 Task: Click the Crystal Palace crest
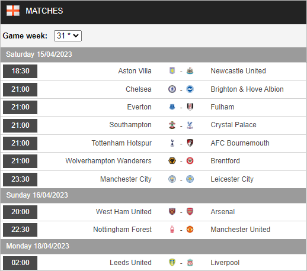coord(190,125)
